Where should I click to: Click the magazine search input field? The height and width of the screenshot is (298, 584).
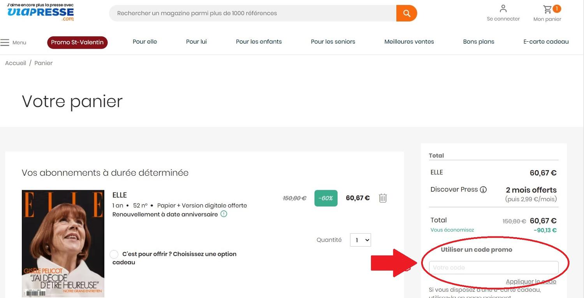253,13
